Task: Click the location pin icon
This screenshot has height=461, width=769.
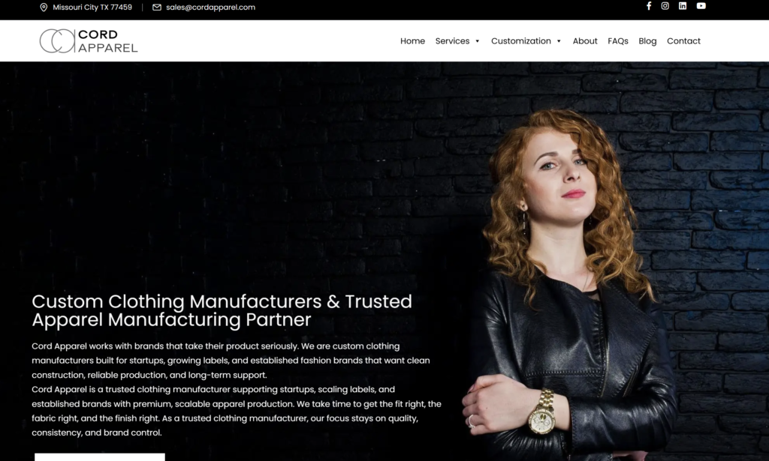Action: [44, 7]
